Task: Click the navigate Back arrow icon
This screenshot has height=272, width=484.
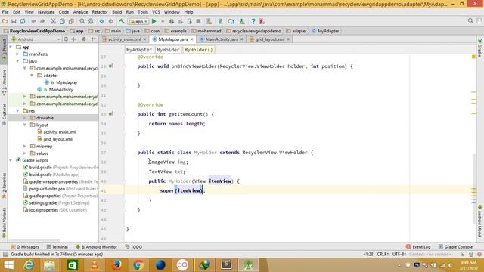Action: tap(102, 21)
